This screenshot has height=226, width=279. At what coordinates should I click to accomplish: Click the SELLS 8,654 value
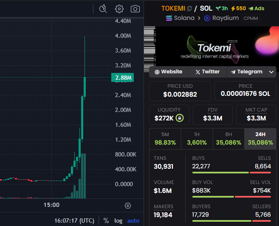point(263,166)
